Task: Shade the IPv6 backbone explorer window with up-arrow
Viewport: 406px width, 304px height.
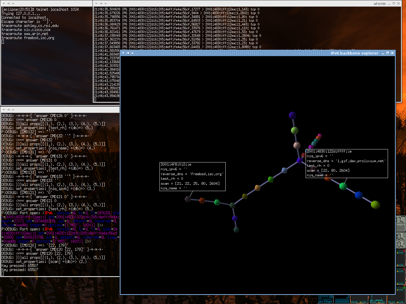Action: (133, 53)
